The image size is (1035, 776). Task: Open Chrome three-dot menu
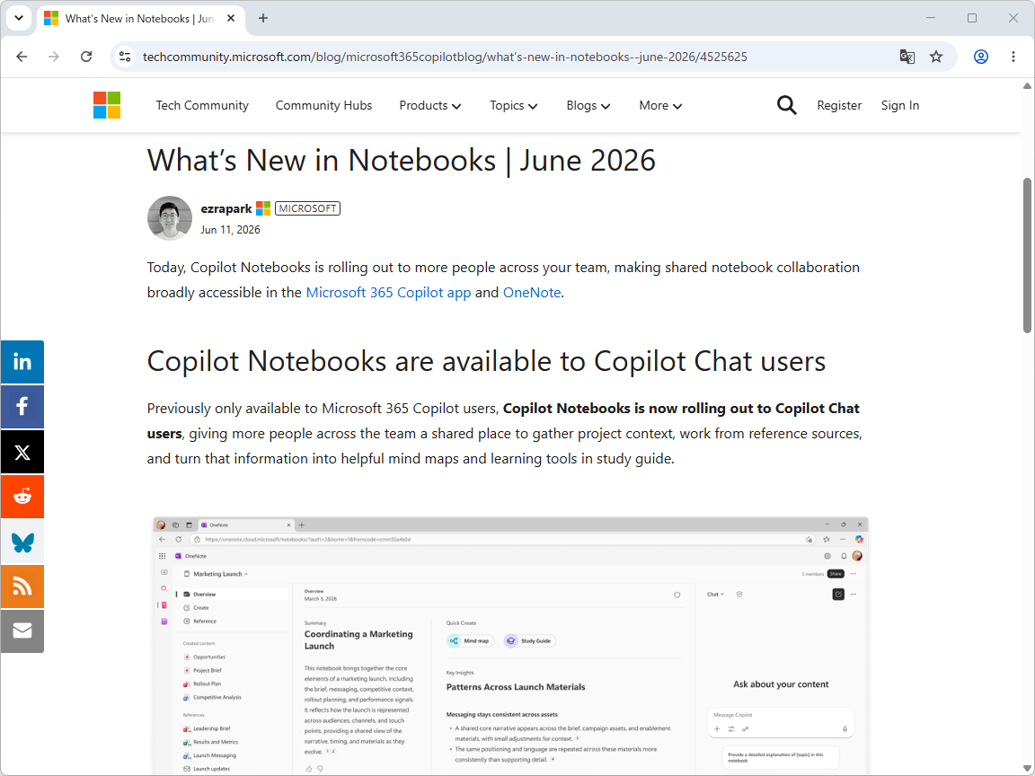(x=1013, y=57)
